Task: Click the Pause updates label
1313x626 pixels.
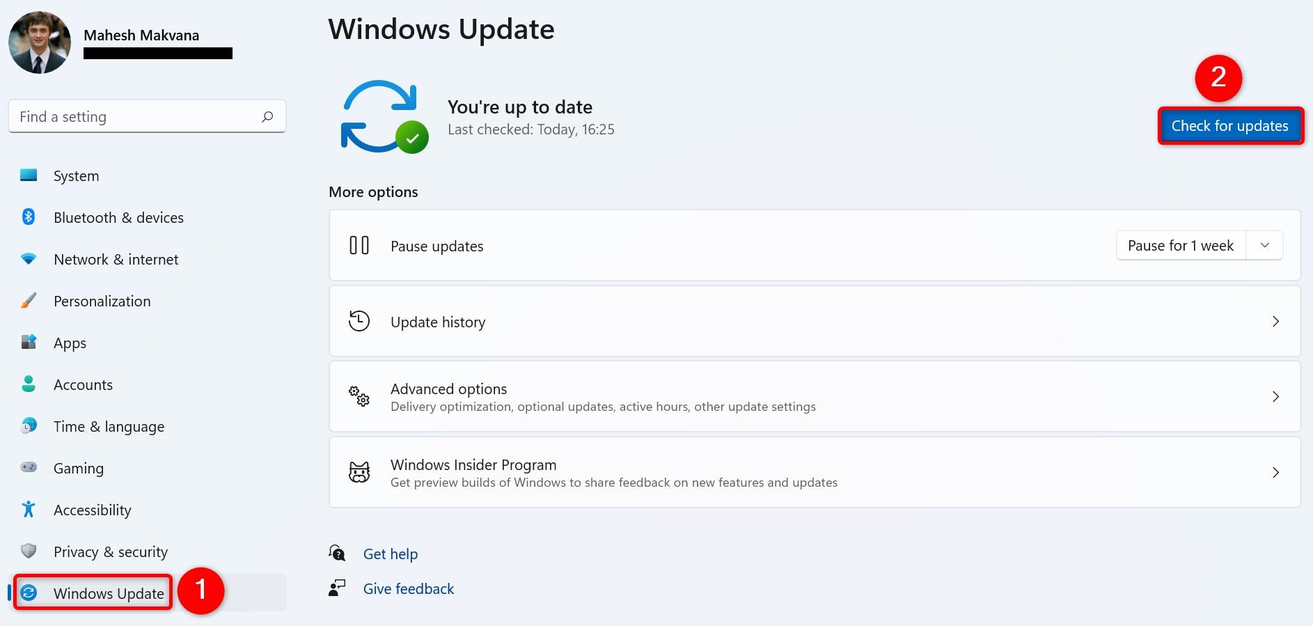Action: click(437, 246)
